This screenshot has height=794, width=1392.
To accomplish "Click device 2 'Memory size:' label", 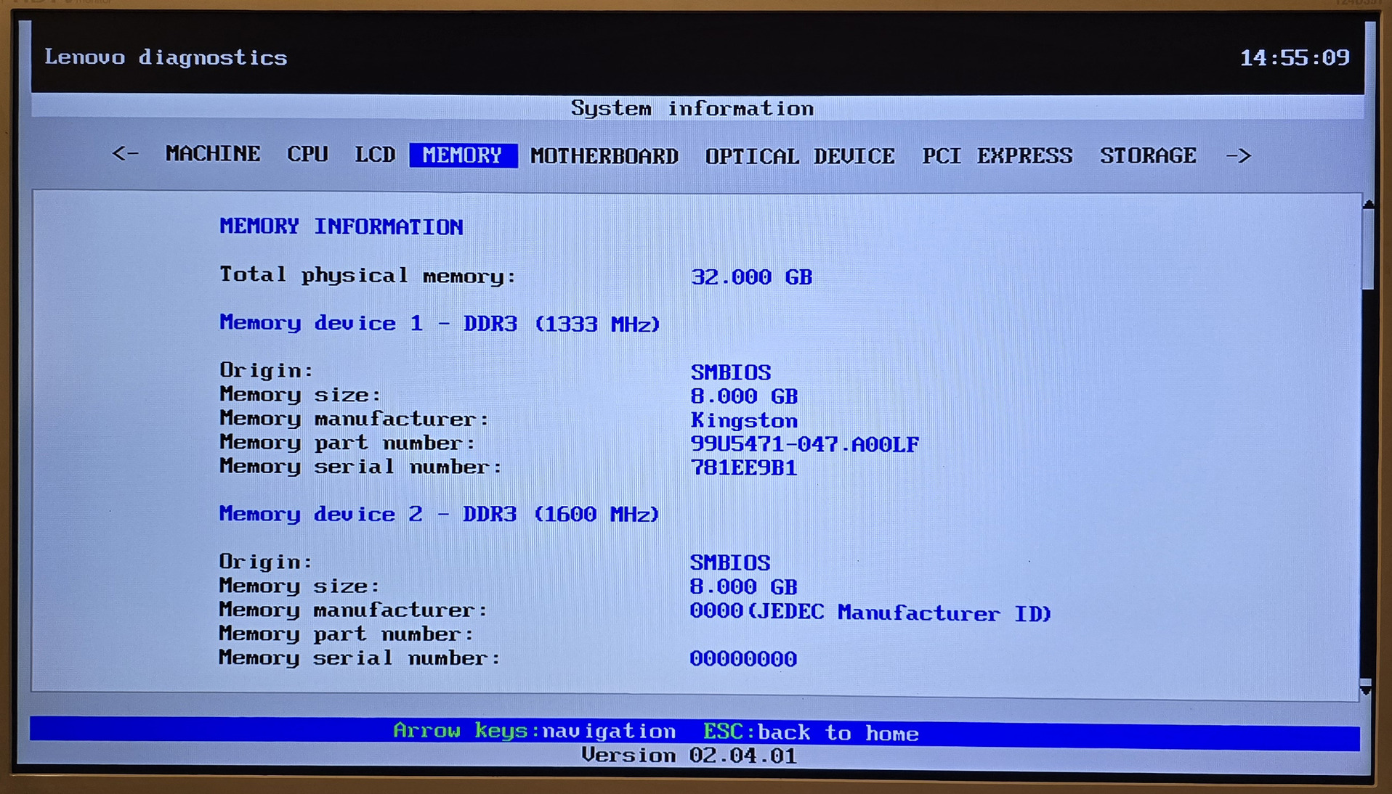I will tap(299, 586).
